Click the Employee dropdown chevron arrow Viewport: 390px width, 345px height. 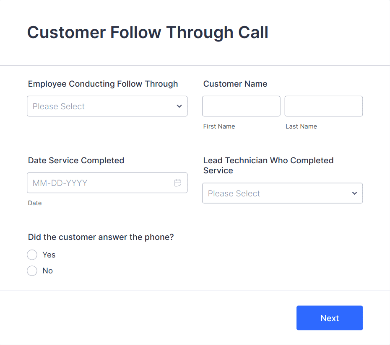[179, 106]
